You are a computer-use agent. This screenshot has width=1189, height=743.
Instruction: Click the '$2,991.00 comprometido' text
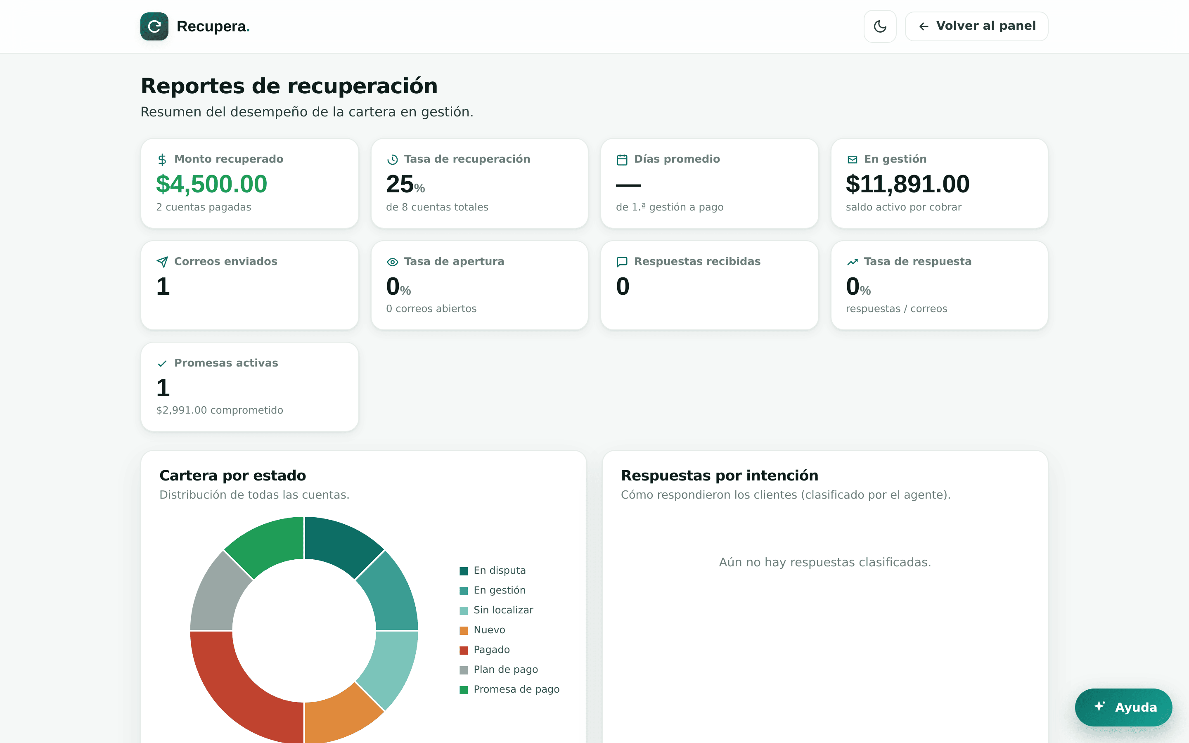click(220, 410)
